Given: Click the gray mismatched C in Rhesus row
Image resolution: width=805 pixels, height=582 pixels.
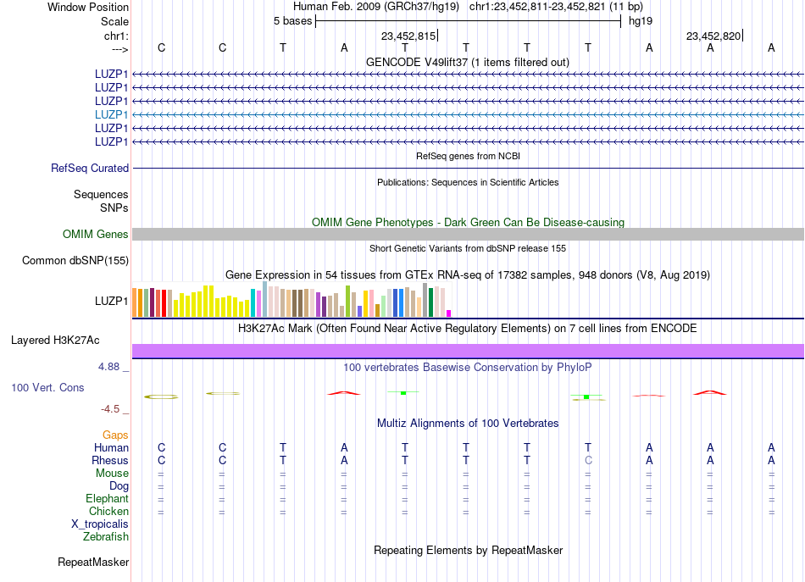Looking at the screenshot, I should (x=588, y=460).
